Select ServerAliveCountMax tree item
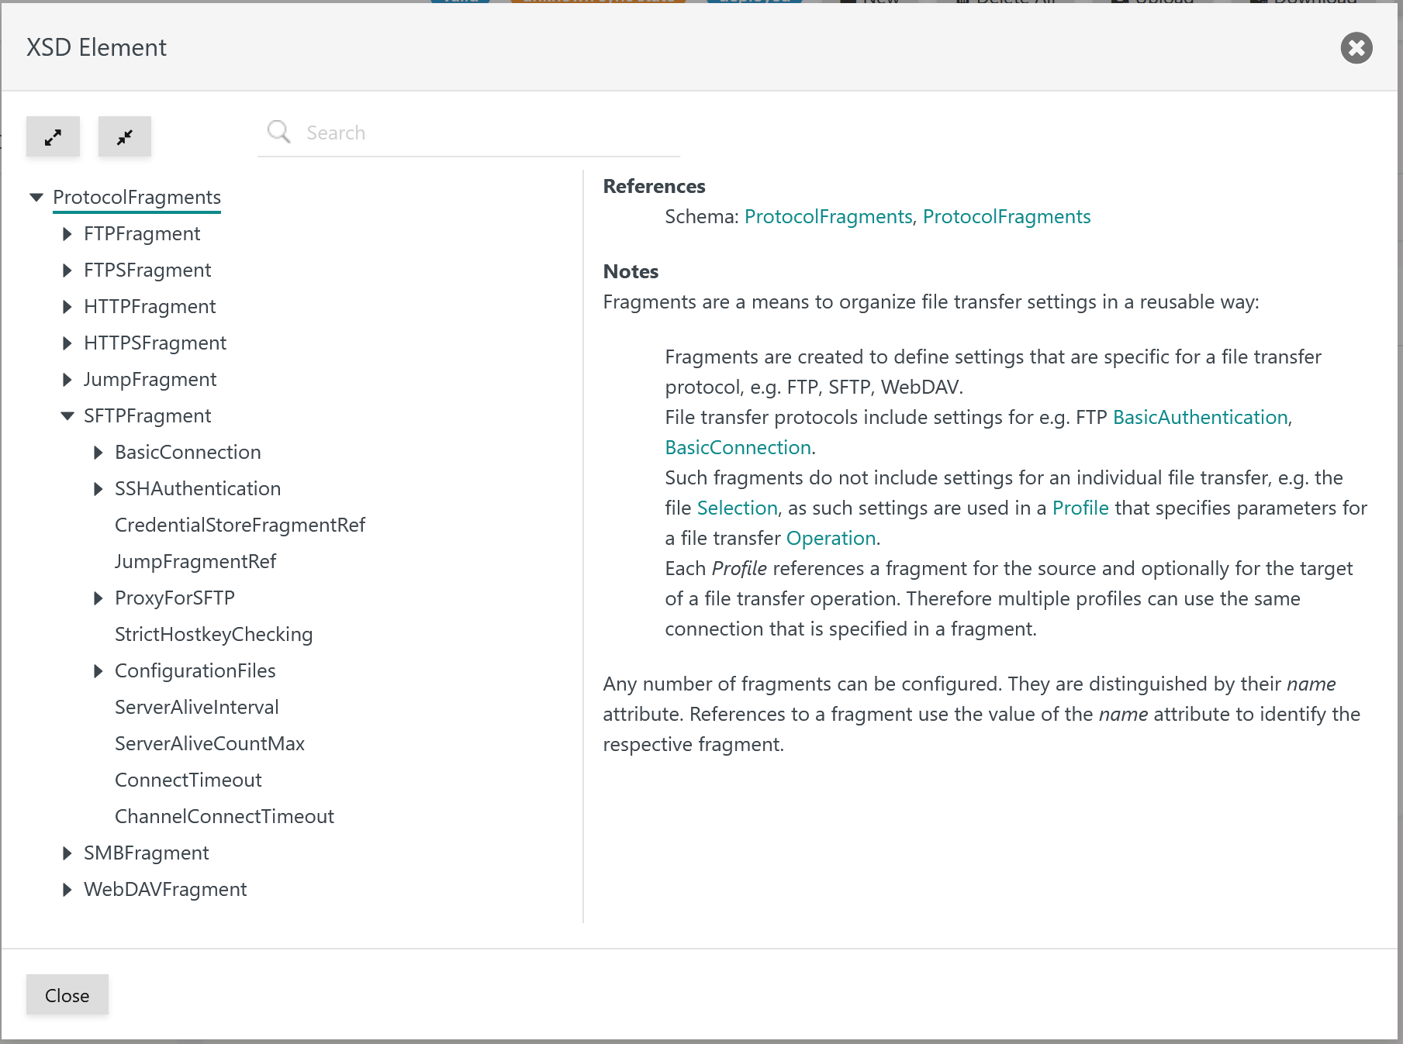Viewport: 1403px width, 1044px height. (209, 744)
